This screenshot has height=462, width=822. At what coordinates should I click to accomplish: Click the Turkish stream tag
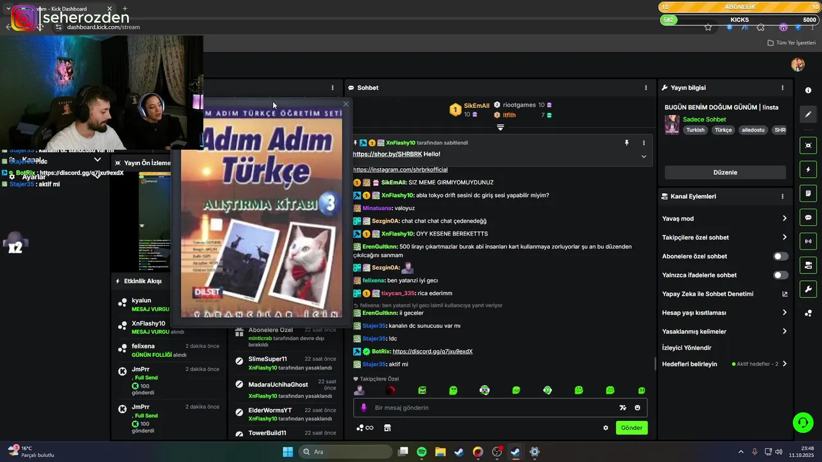coord(695,130)
